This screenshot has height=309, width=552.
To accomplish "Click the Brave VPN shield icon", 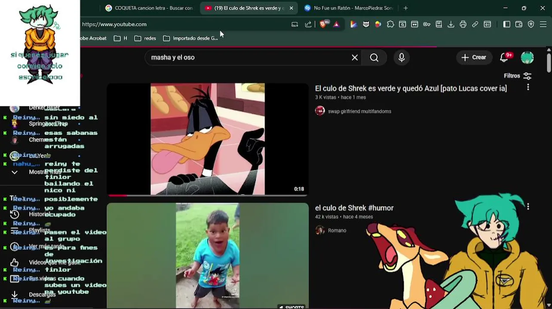I will point(531,24).
